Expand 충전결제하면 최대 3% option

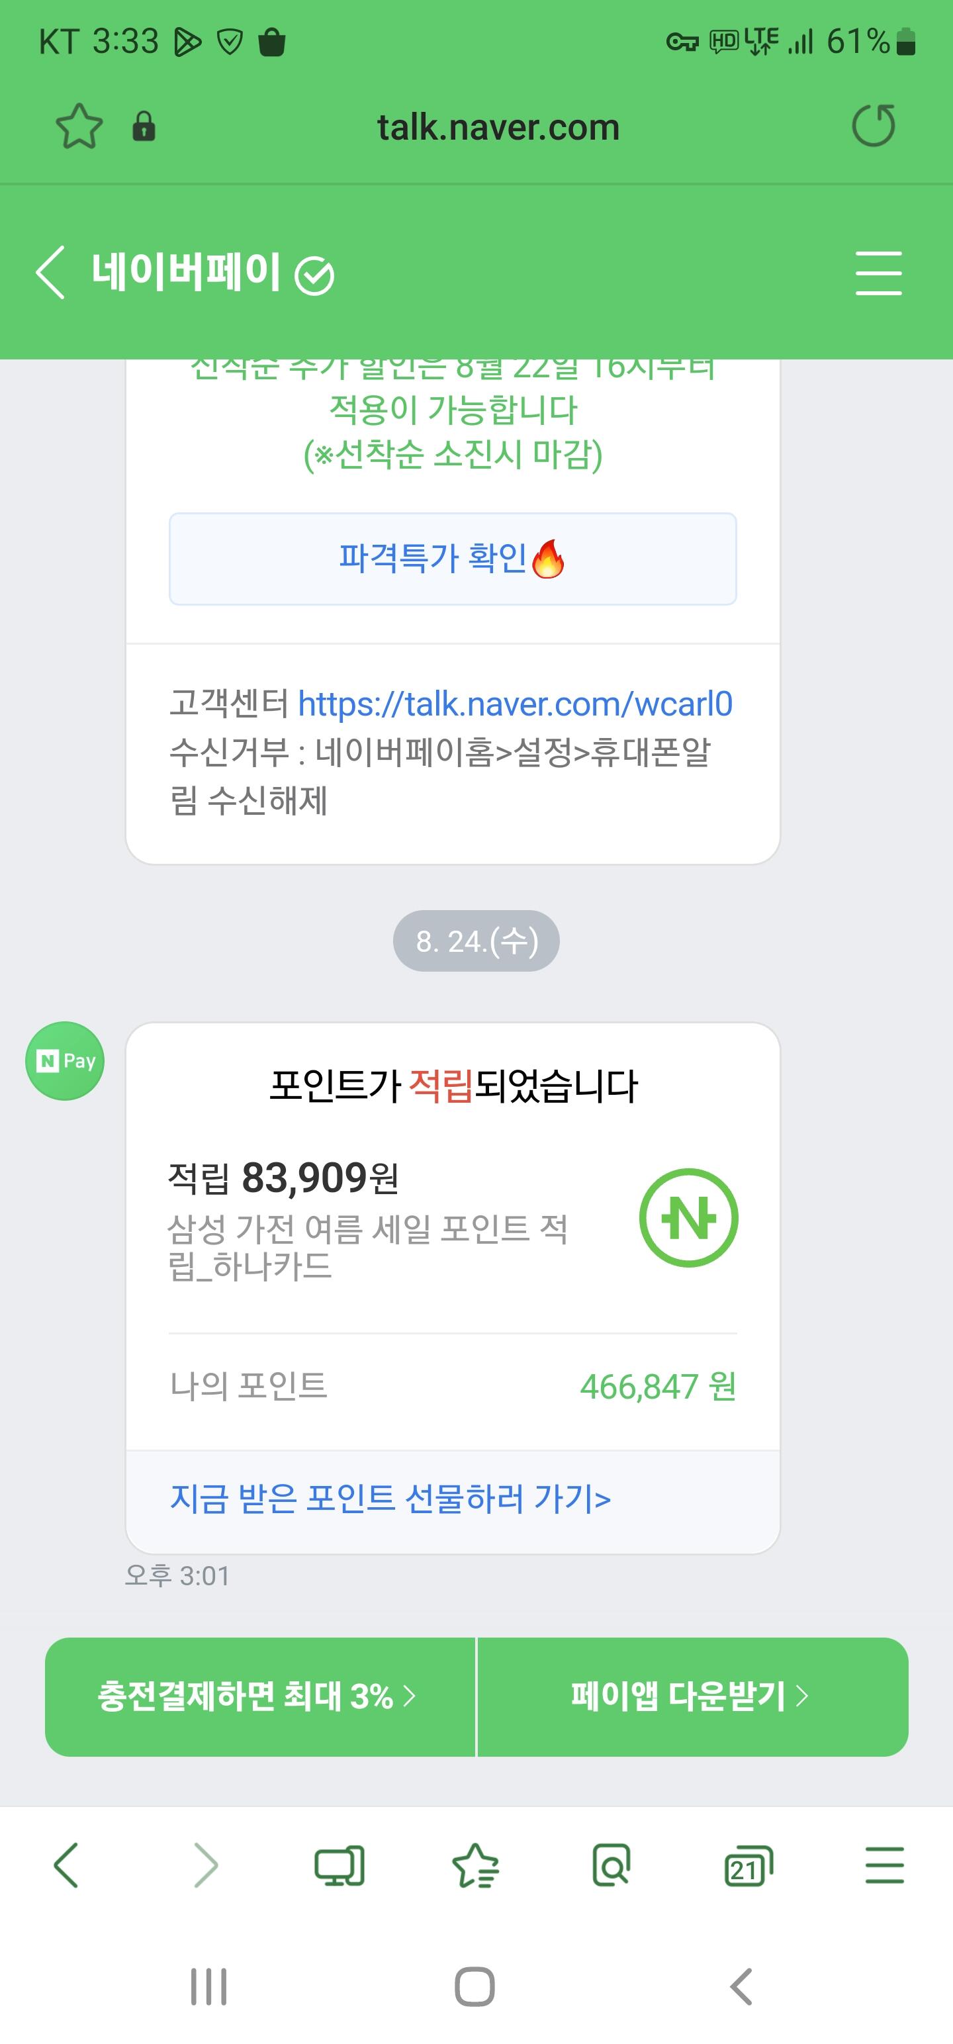click(259, 1696)
